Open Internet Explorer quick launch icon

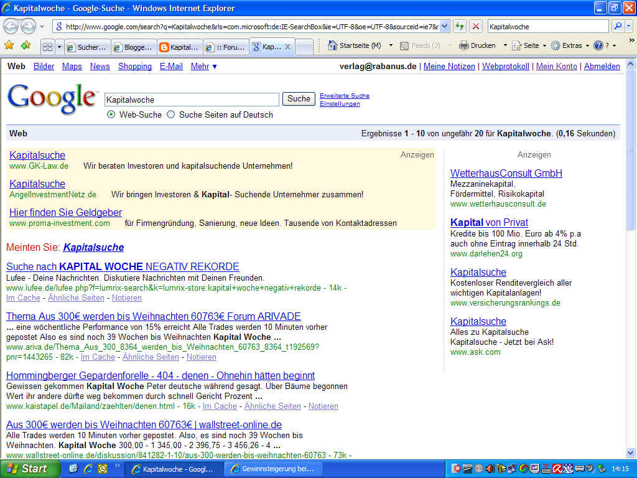88,469
